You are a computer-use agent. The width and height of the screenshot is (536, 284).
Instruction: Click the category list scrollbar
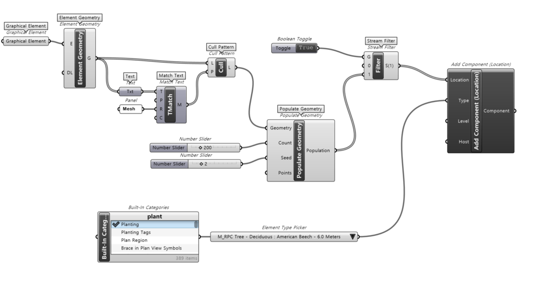pyautogui.click(x=196, y=225)
